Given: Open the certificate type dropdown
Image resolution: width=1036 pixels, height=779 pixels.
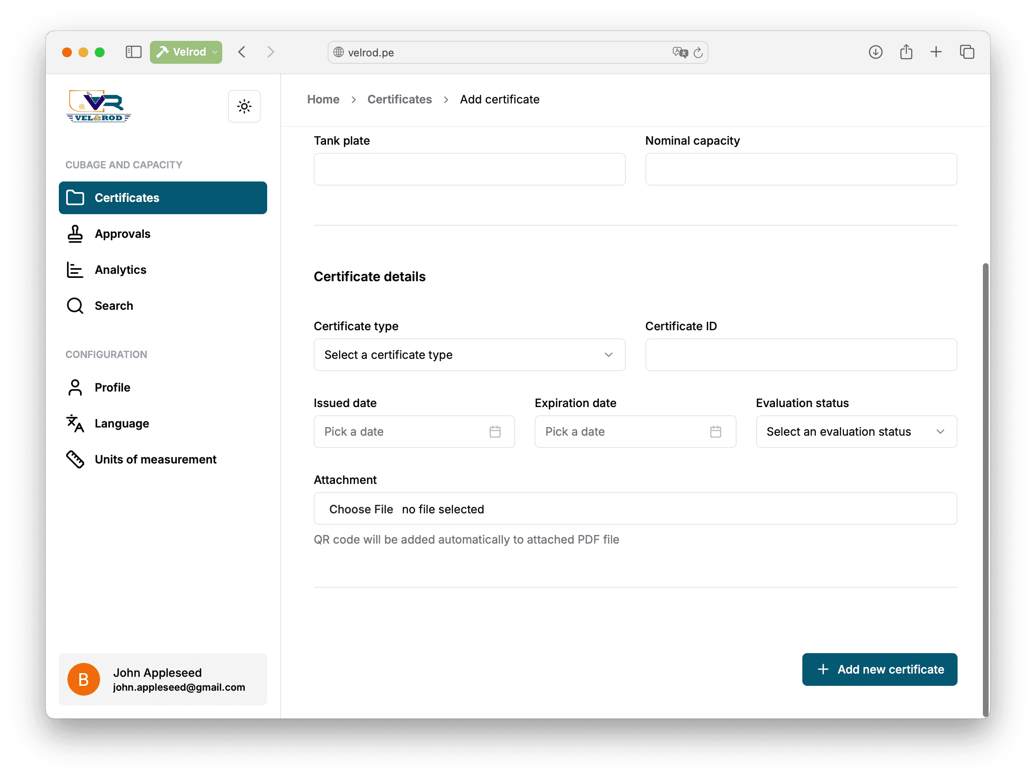Looking at the screenshot, I should click(x=469, y=355).
